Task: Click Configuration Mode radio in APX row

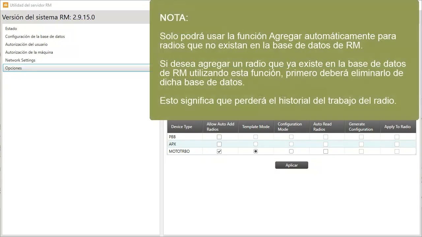Action: pos(291,144)
